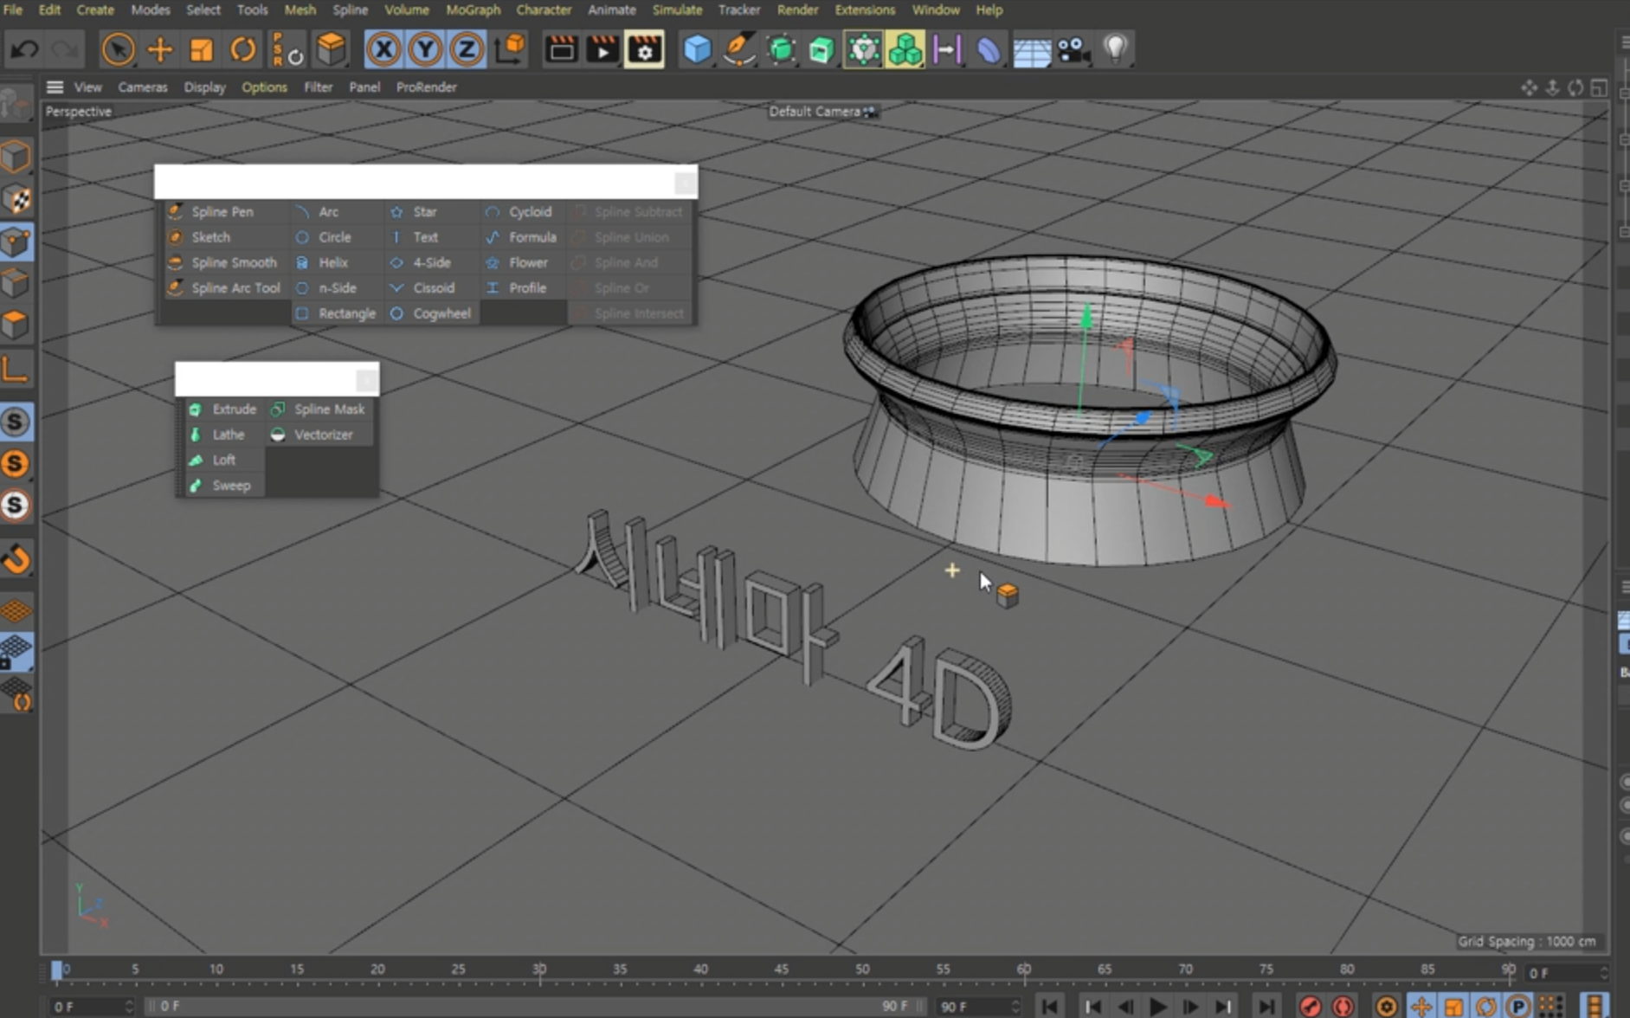Enable the orange Snap magnet icon

pyautogui.click(x=16, y=559)
